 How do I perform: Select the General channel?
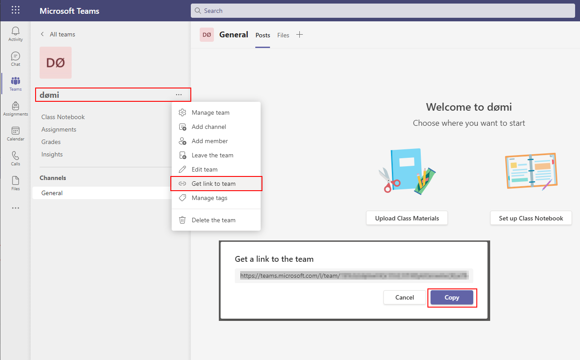(102, 193)
